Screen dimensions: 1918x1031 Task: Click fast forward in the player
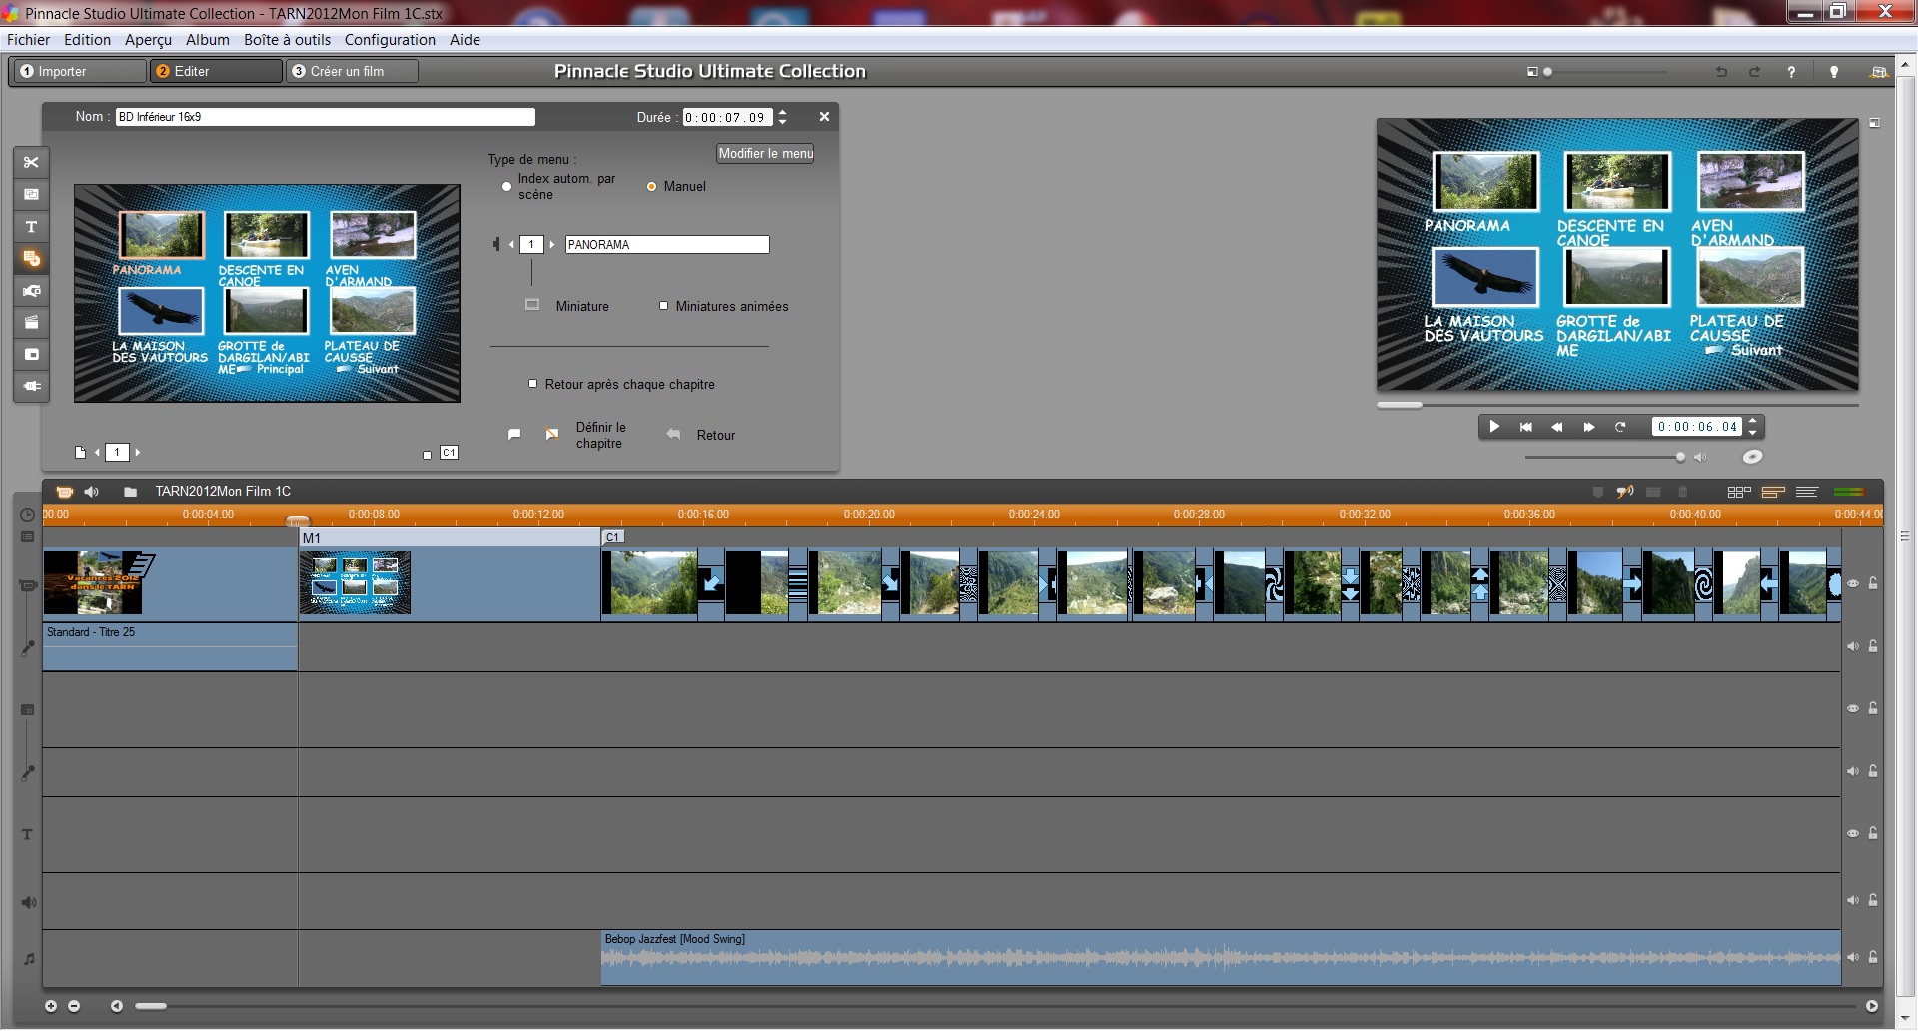tap(1588, 427)
